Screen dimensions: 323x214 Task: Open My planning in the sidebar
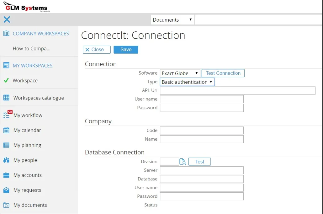click(27, 145)
